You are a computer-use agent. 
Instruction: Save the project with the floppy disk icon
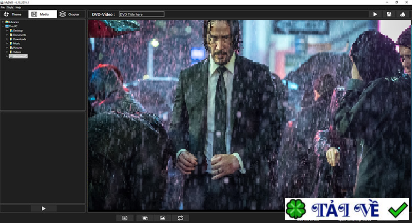tap(389, 14)
